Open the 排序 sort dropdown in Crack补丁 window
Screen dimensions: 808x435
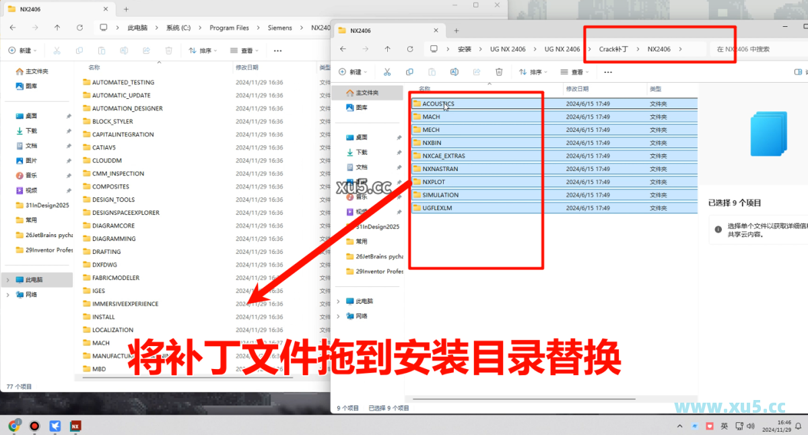(x=535, y=72)
